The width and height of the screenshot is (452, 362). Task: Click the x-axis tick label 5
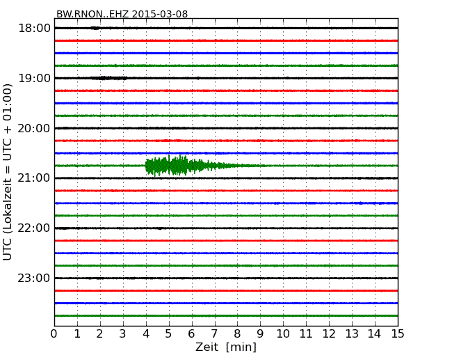(169, 334)
